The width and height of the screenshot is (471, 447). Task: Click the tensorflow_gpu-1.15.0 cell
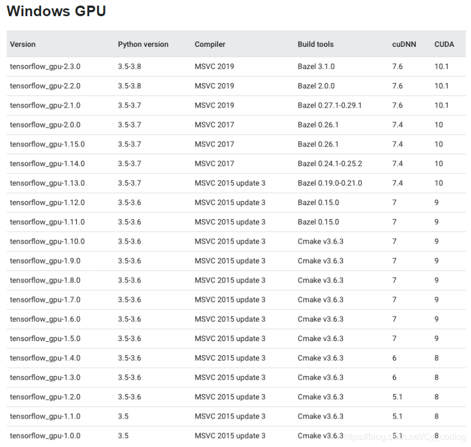pyautogui.click(x=47, y=144)
